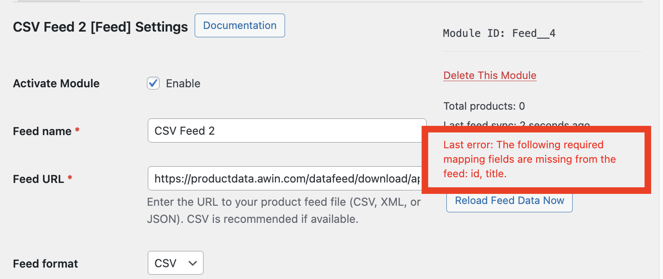The width and height of the screenshot is (663, 279).
Task: Click the Activate Module label
Action: click(x=56, y=84)
